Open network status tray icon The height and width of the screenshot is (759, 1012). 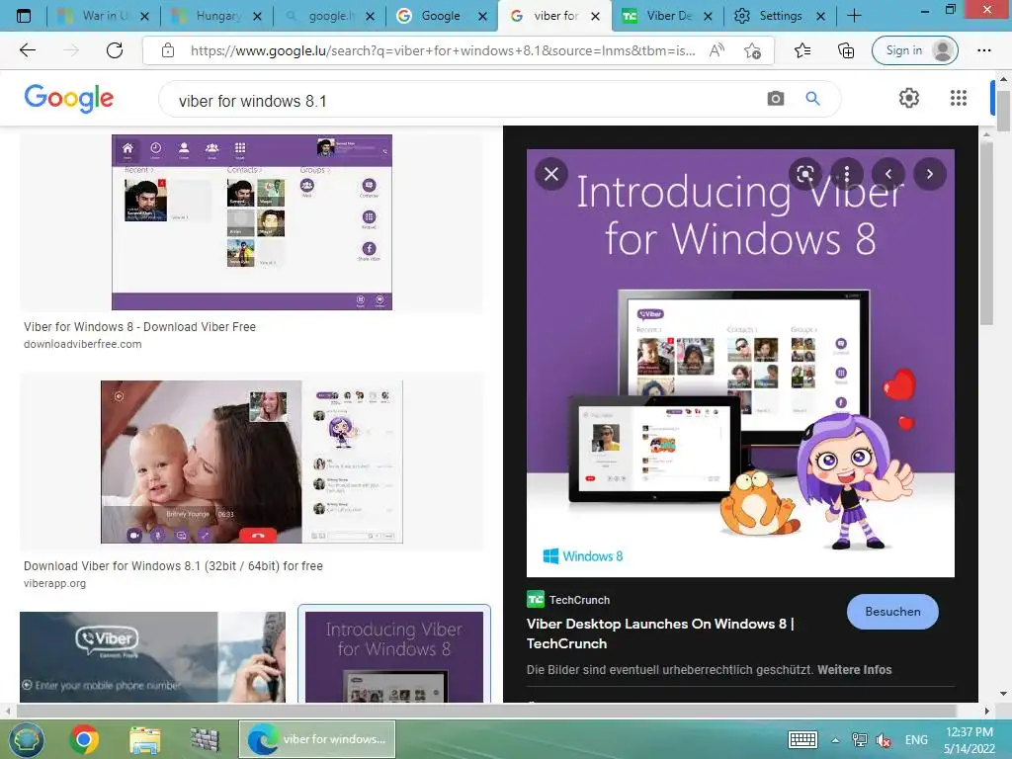(x=860, y=739)
